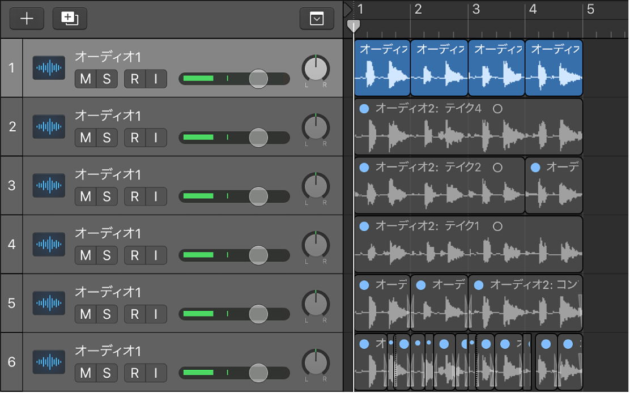Mute track 1 with the M button
Viewport: 630px width, 393px height.
pos(86,79)
